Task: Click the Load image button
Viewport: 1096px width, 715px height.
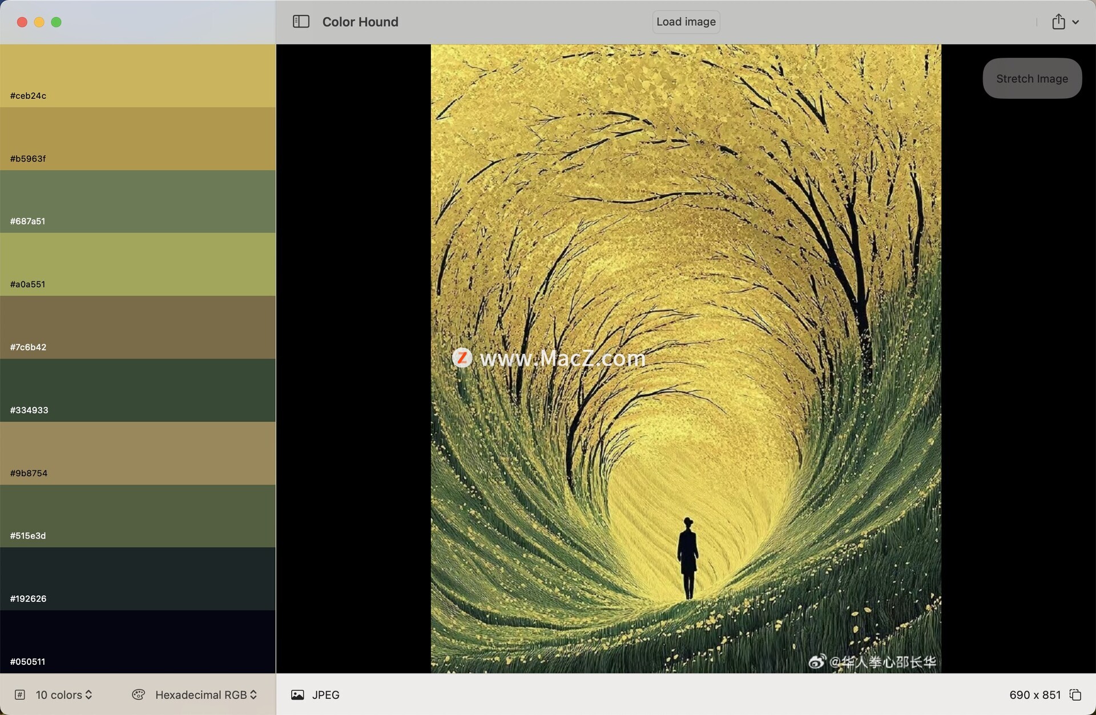Action: (686, 22)
